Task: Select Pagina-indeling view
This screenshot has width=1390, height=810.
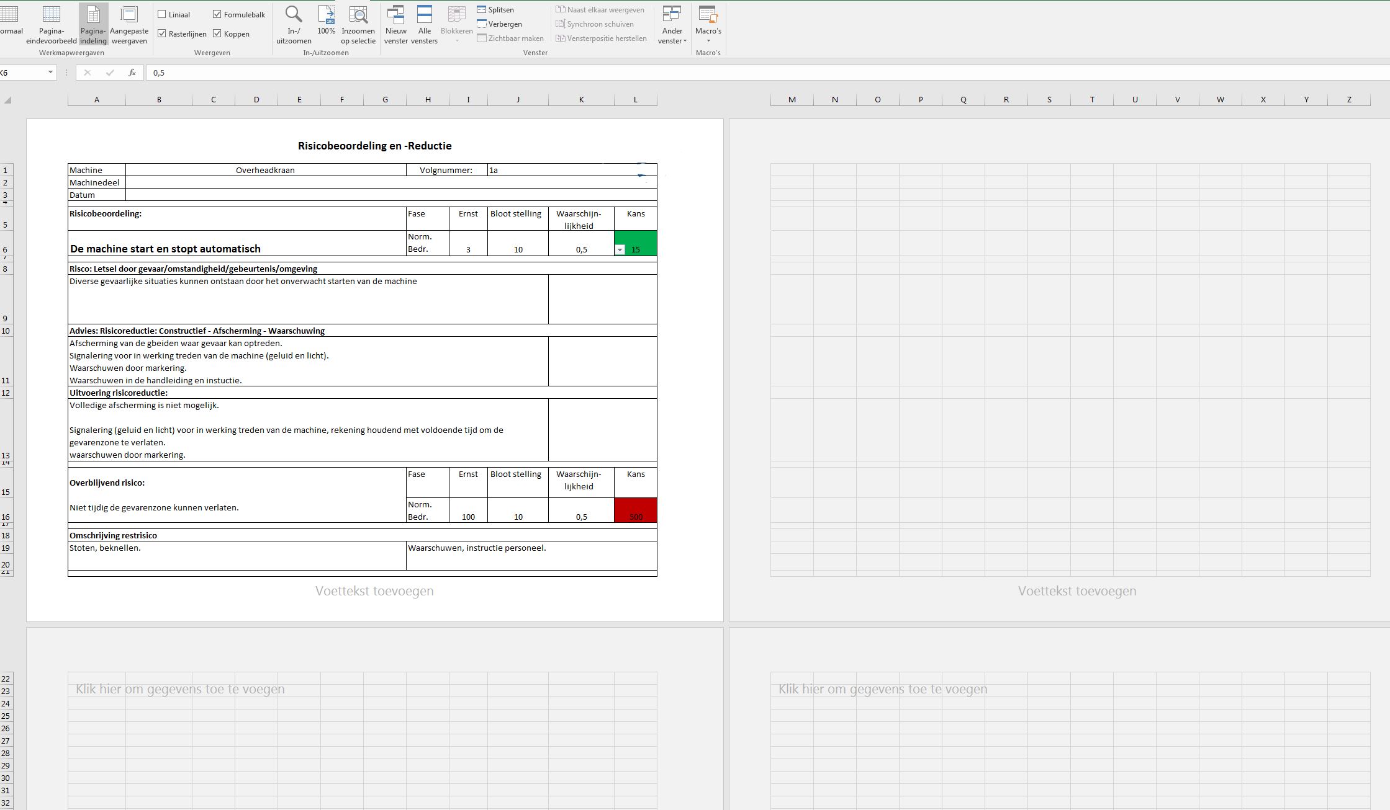Action: point(93,25)
